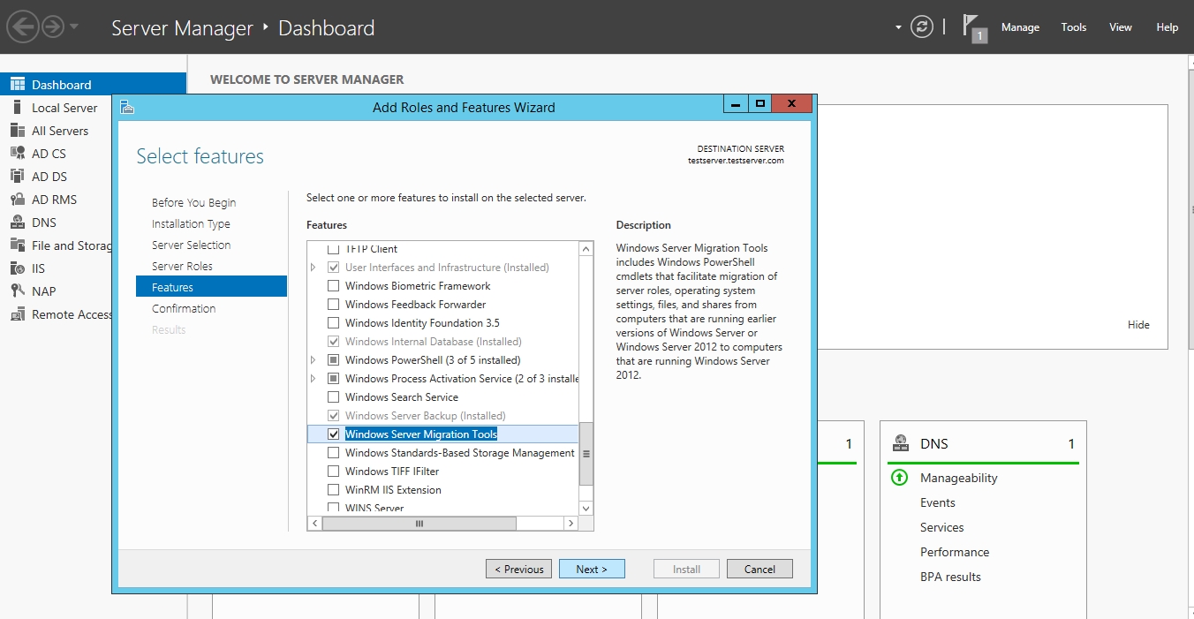This screenshot has width=1194, height=619.
Task: Click the Dashboard icon in sidebar
Action: (18, 85)
